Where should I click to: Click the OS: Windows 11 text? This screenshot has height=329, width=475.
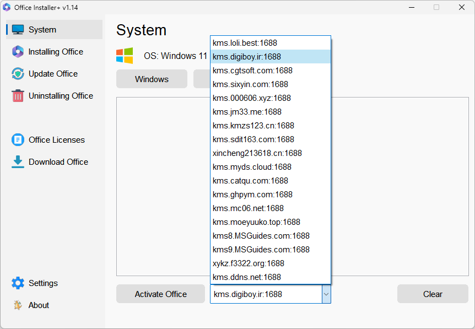coord(175,56)
